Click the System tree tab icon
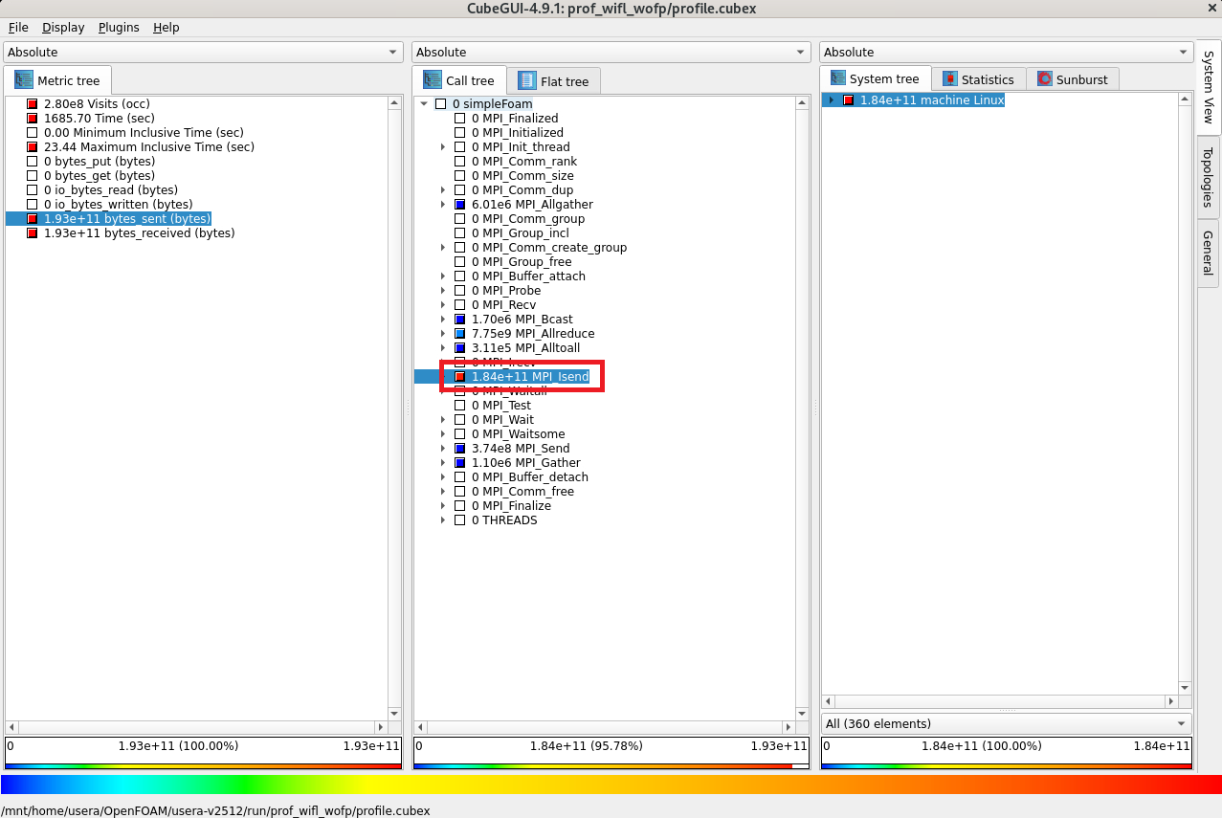Image resolution: width=1222 pixels, height=818 pixels. pos(838,79)
